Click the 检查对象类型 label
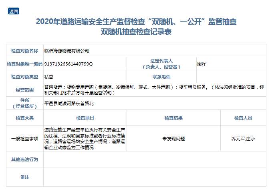This screenshot has width=272, height=191. point(24,77)
